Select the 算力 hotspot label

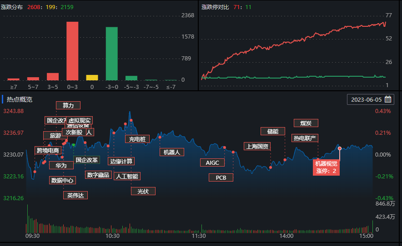pos(68,105)
